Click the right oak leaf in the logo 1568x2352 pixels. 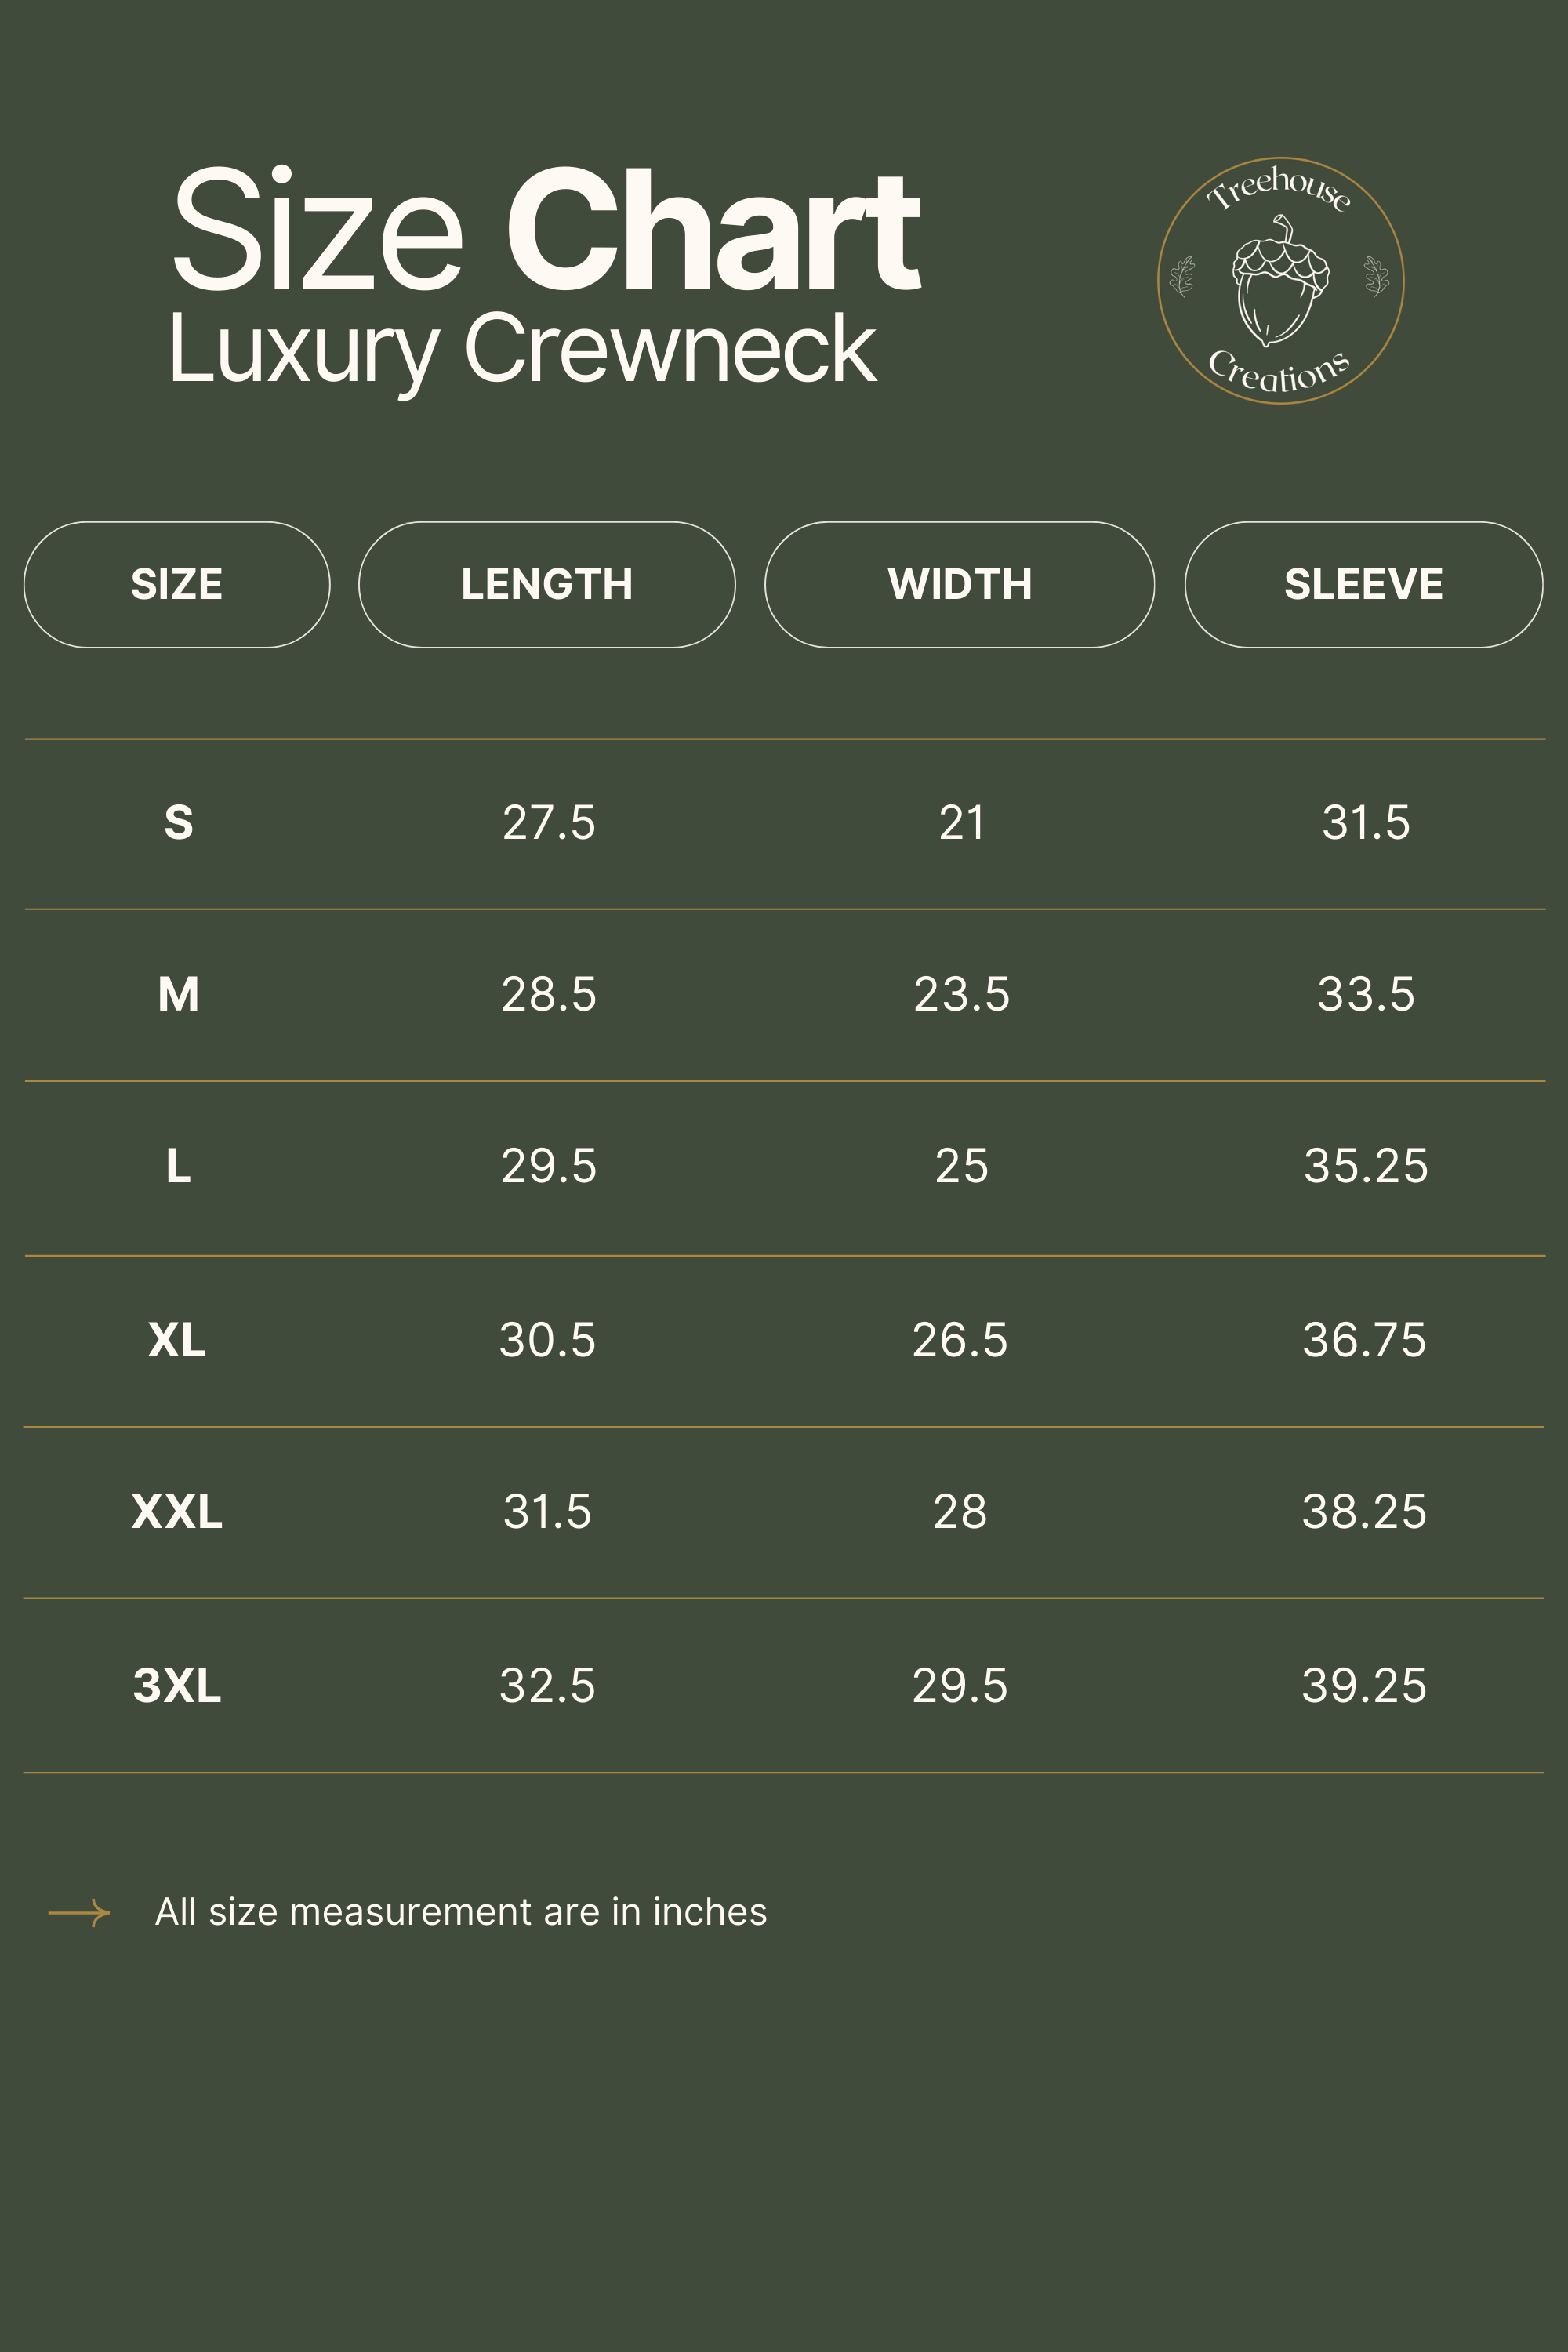click(1377, 277)
